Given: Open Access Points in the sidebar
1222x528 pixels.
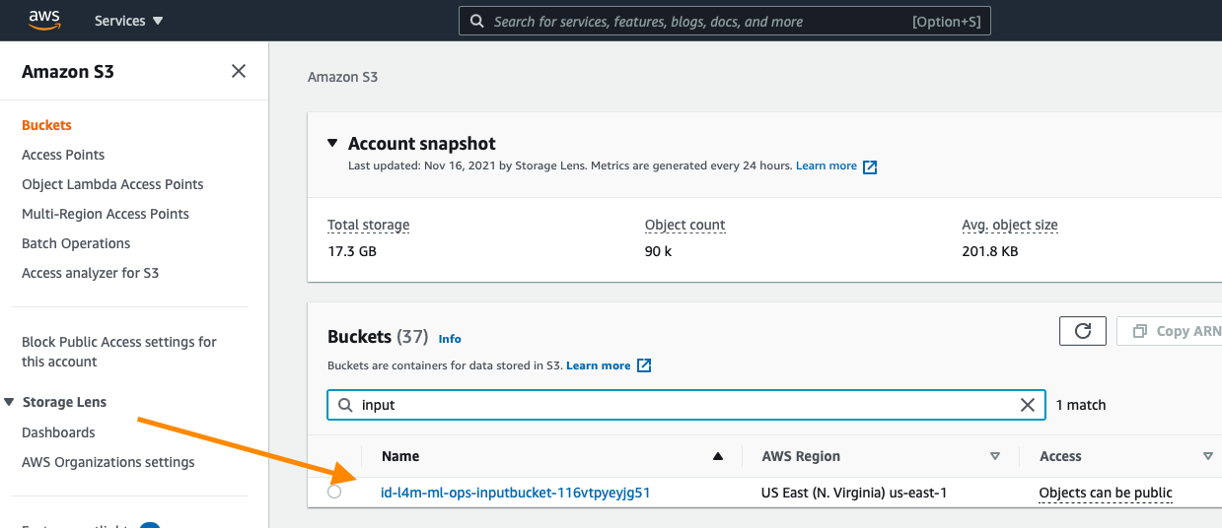Looking at the screenshot, I should coord(63,155).
